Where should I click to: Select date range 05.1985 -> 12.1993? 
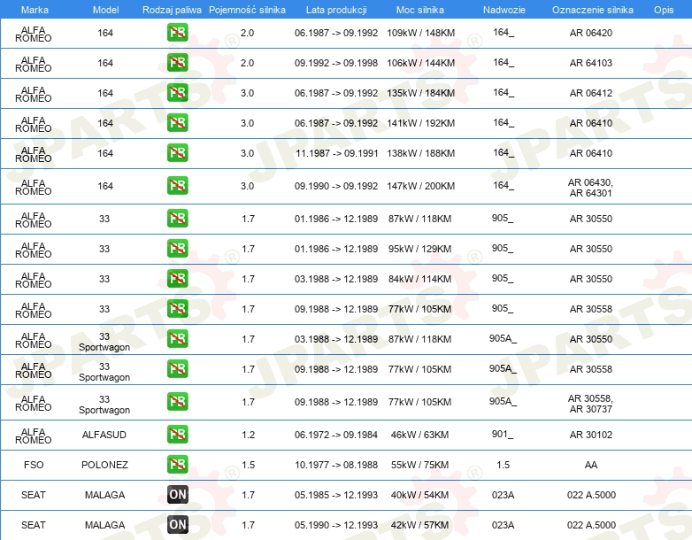click(x=336, y=495)
